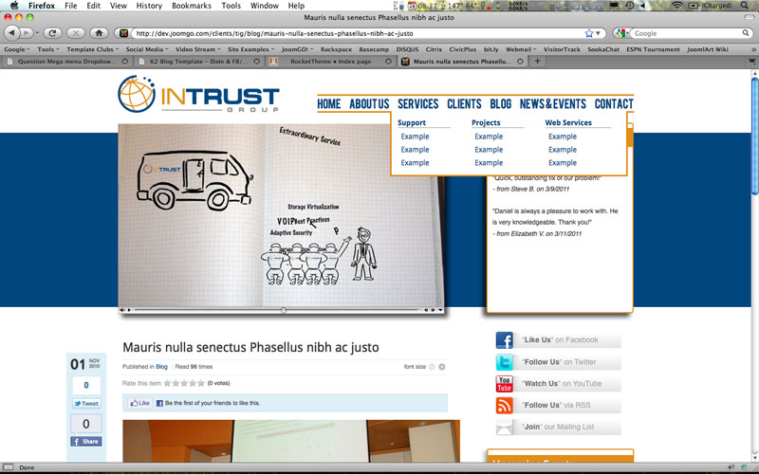Click the Google search magnifier icon
This screenshot has width=759, height=474.
click(746, 33)
